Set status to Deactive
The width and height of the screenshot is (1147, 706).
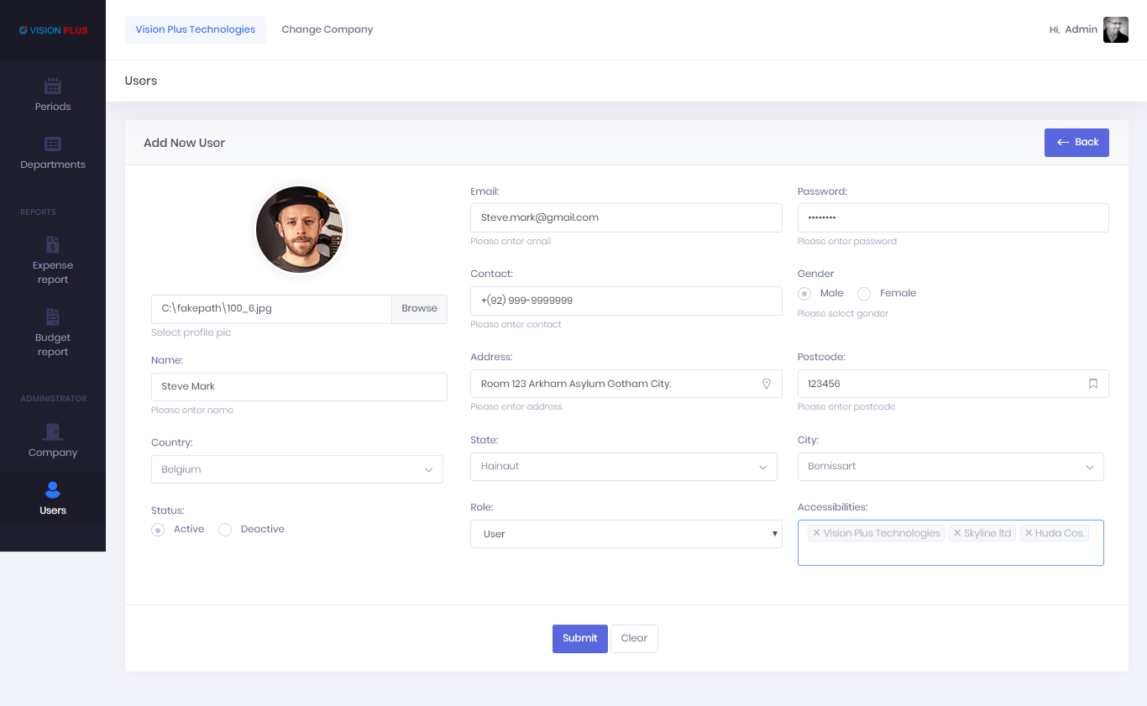click(x=225, y=530)
